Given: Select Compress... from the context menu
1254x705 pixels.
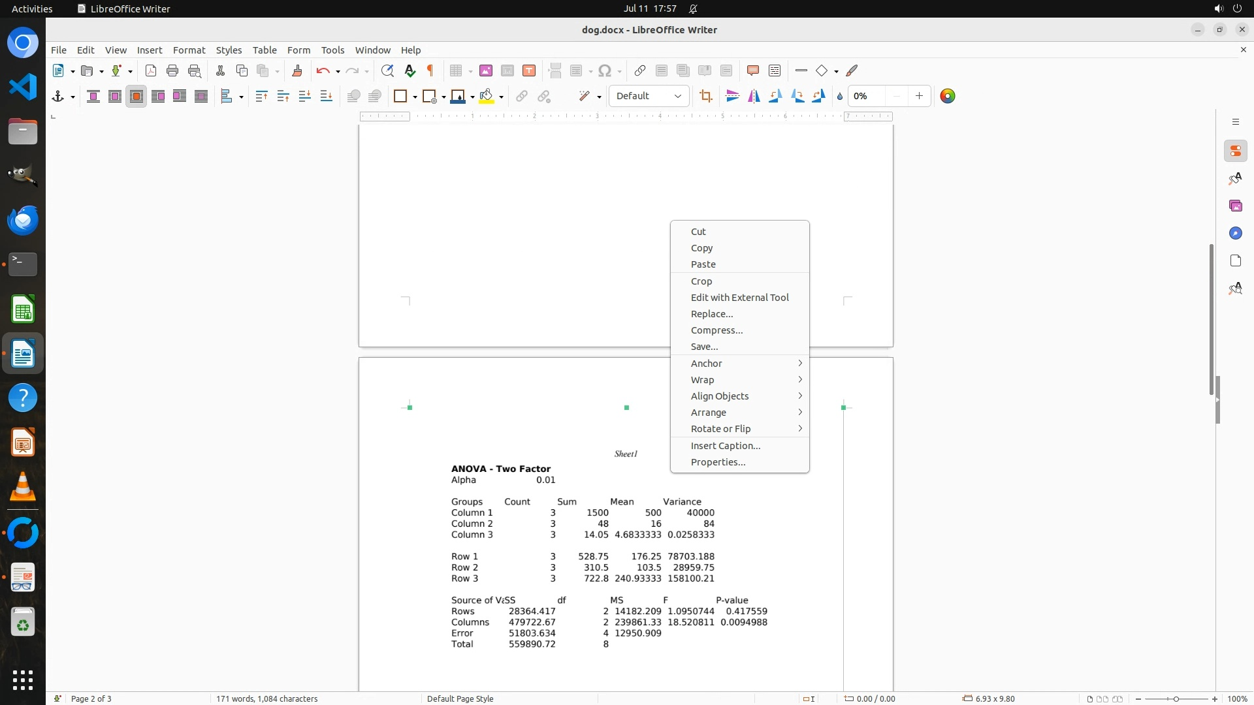Looking at the screenshot, I should coord(716,330).
